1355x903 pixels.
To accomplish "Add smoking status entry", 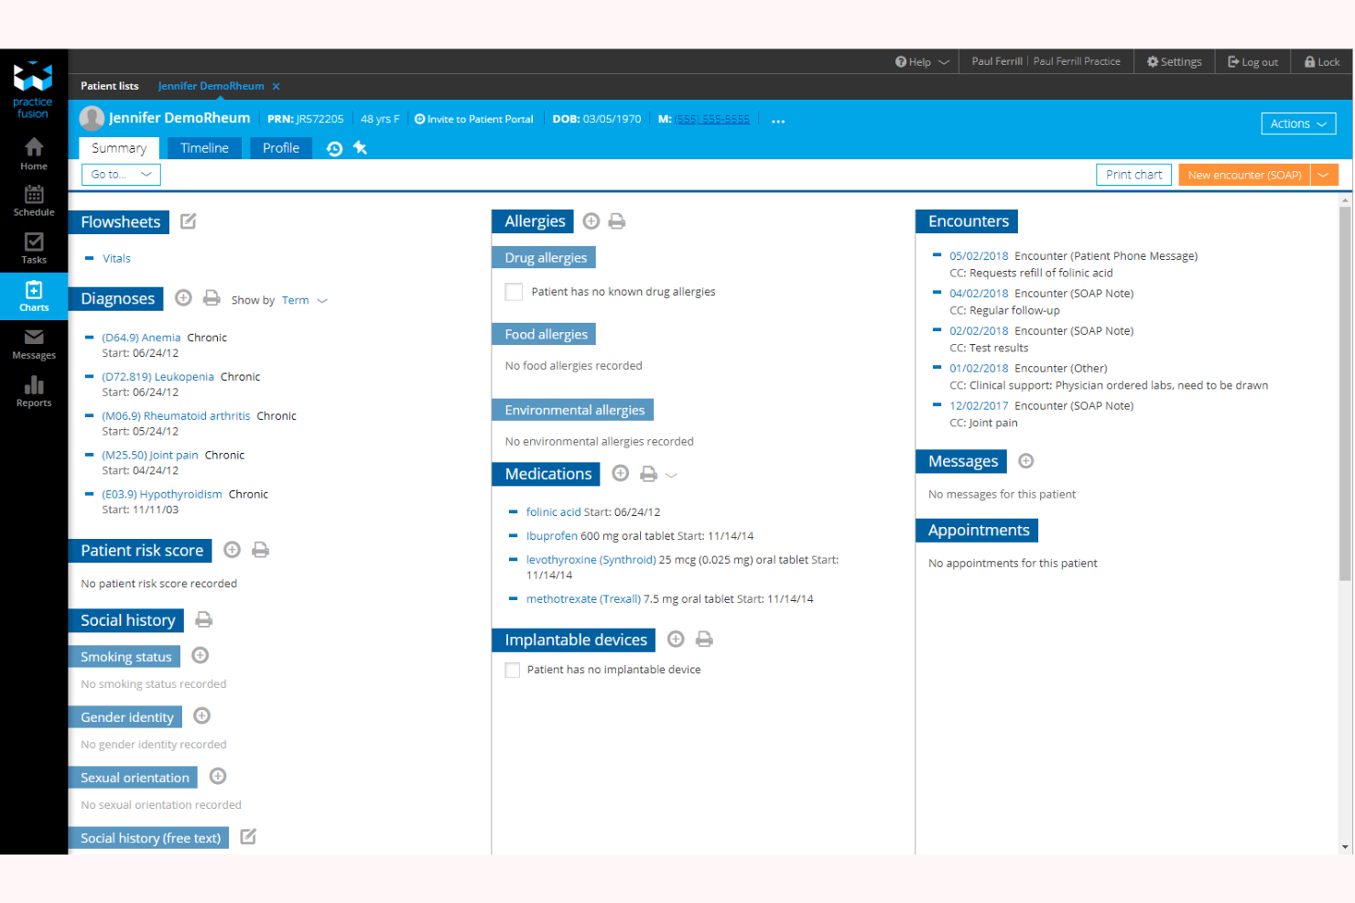I will click(x=201, y=655).
